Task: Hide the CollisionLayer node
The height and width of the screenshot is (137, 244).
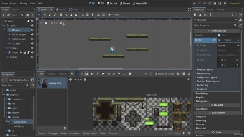Action: 32,39
